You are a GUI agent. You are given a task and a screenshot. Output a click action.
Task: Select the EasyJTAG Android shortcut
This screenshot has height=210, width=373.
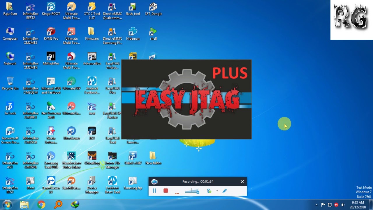click(x=112, y=61)
